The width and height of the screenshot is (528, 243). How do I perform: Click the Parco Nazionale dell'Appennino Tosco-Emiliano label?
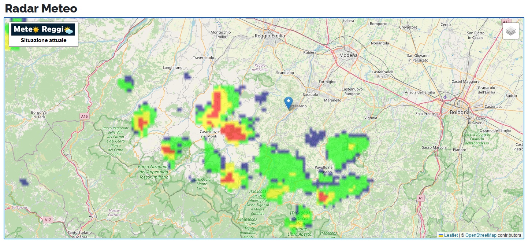tap(153, 172)
